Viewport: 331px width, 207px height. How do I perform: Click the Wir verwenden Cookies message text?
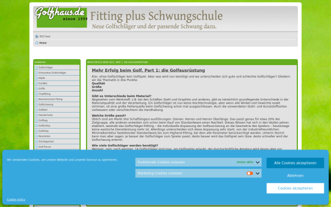click(62, 160)
